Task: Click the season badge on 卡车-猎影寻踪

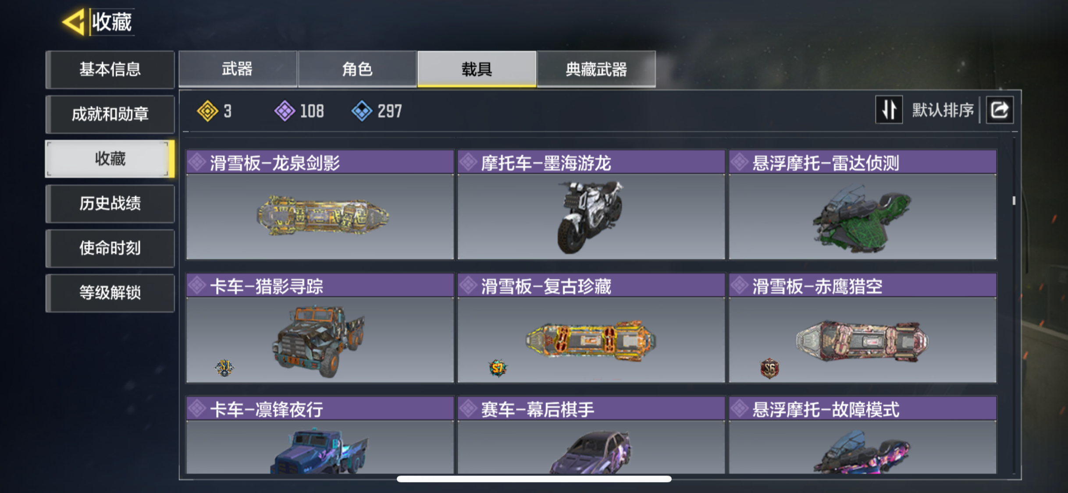Action: coord(224,368)
